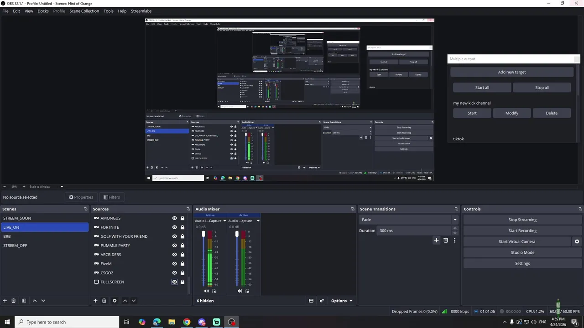This screenshot has width=584, height=328.
Task: Remove selected source with trash icon
Action: click(x=104, y=301)
